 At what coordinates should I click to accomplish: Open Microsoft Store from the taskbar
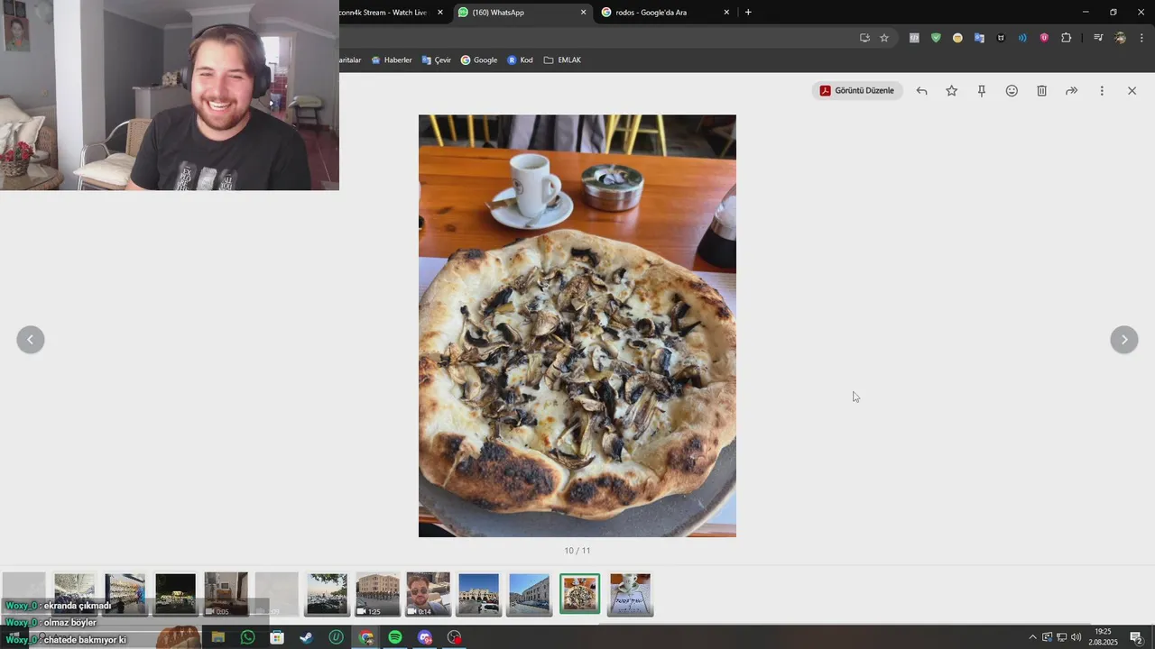pos(277,637)
